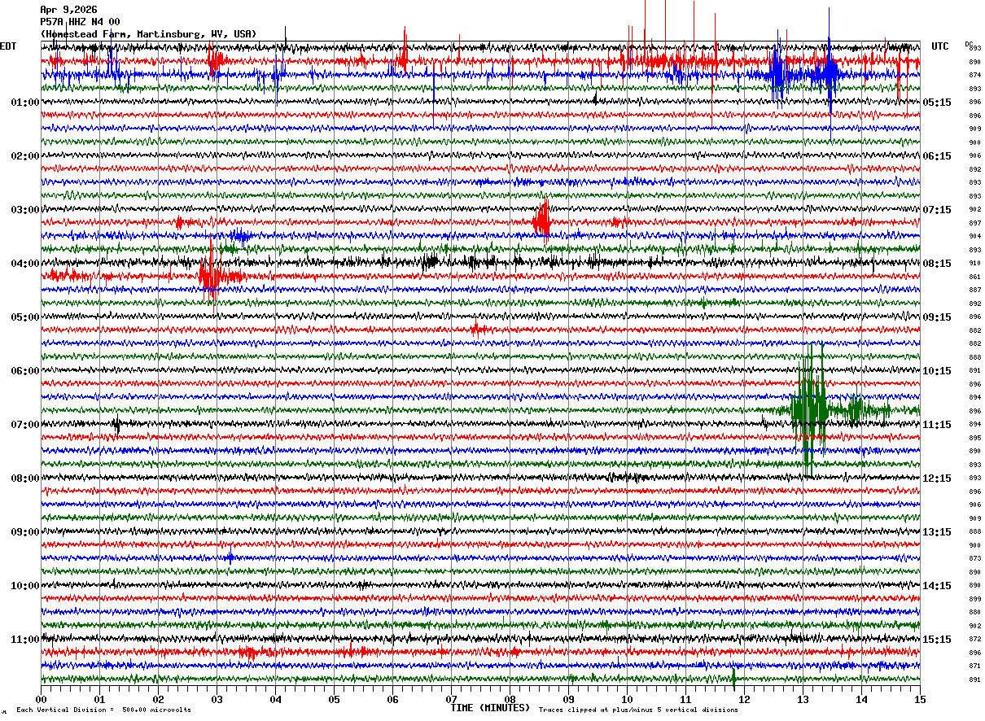
Task: Click the '12:15' UTC time label
Action: point(937,478)
